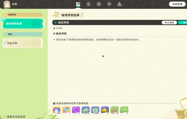Click the pink stick reward icon

coord(115,110)
